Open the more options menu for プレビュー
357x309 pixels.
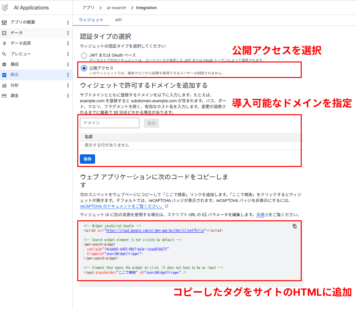click(x=68, y=54)
